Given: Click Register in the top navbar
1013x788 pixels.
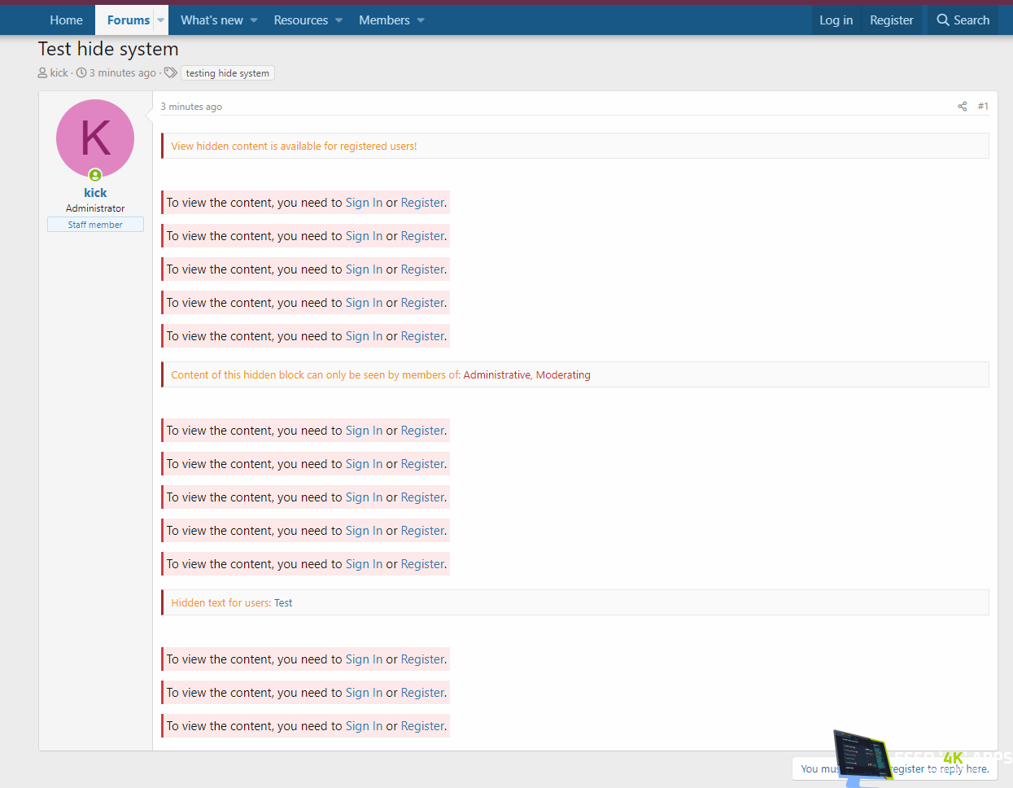Looking at the screenshot, I should pos(891,20).
